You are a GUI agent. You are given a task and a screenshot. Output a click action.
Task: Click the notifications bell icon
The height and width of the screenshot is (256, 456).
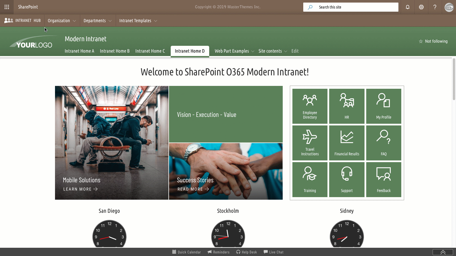(x=407, y=7)
